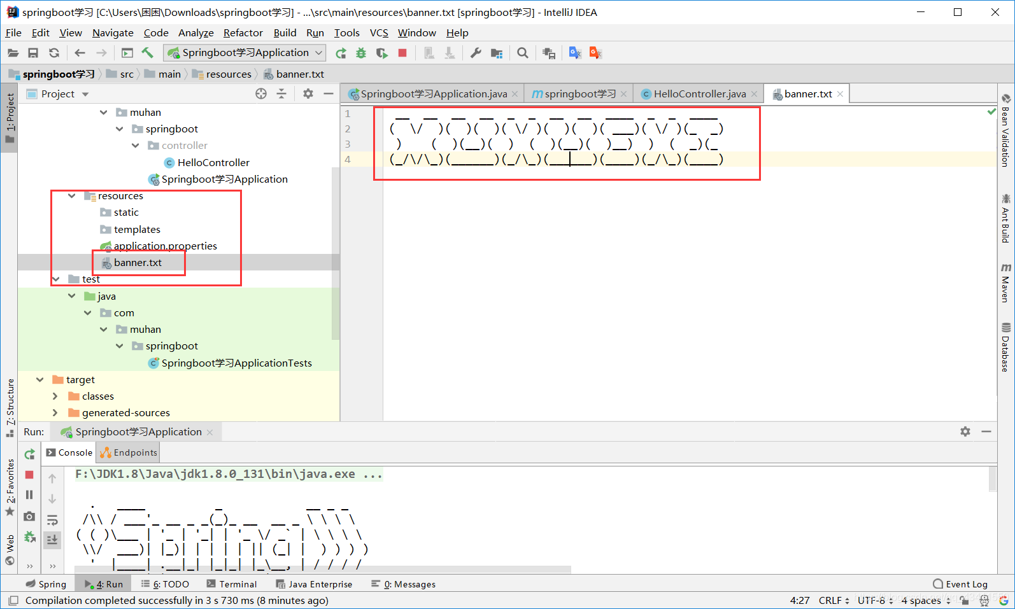Click the blue Translate toolbar icon

[575, 53]
